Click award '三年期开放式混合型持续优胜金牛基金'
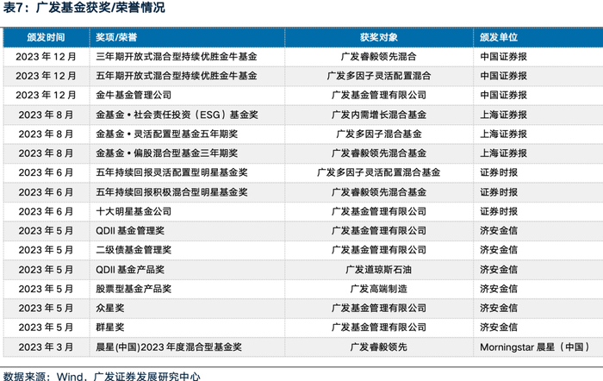 pyautogui.click(x=176, y=57)
